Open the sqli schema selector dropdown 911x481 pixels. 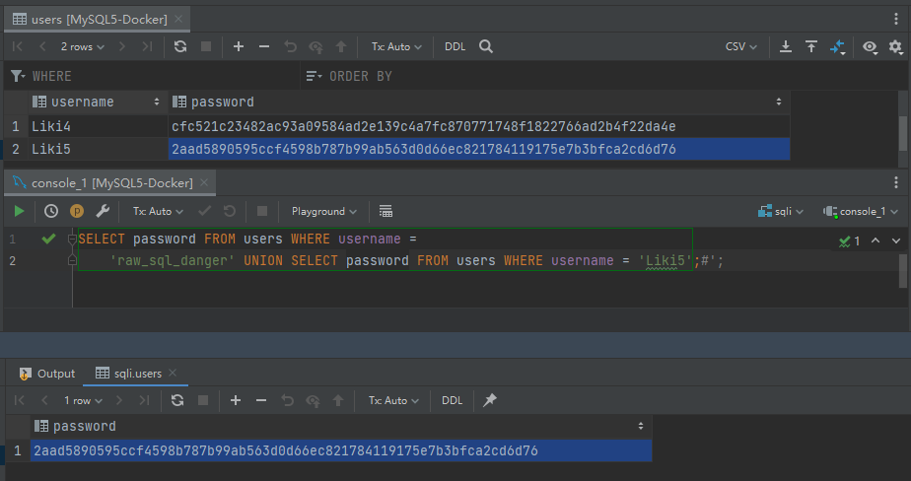(x=782, y=211)
